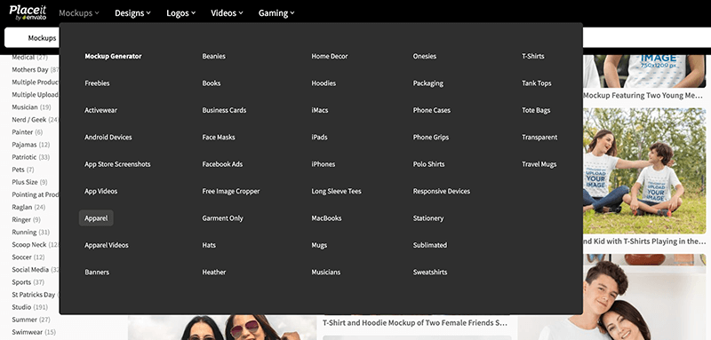Open the T-Shirt and Hoodie Mockup title link
The width and height of the screenshot is (711, 340).
pos(414,323)
